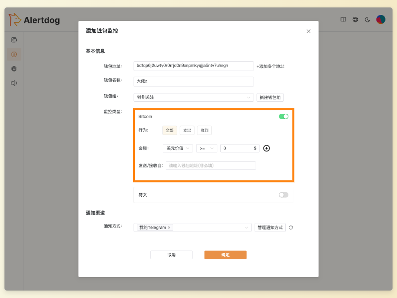
Task: Click the 发送/接收自 address input field
Action: [x=210, y=166]
